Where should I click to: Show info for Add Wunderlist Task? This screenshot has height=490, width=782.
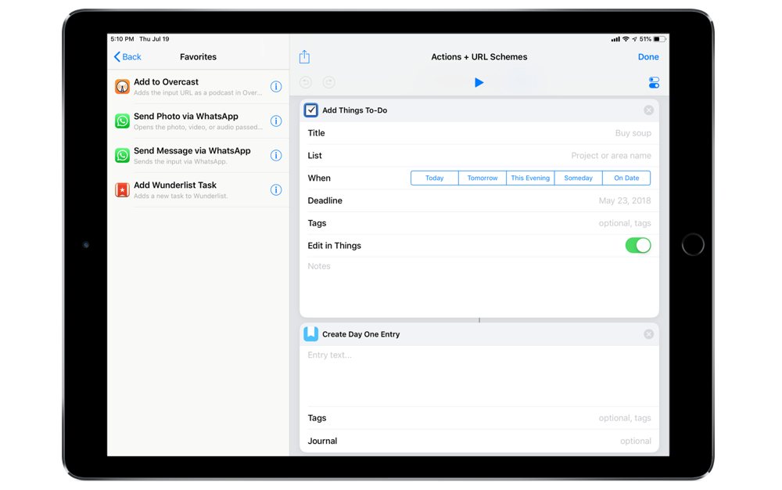coord(276,189)
